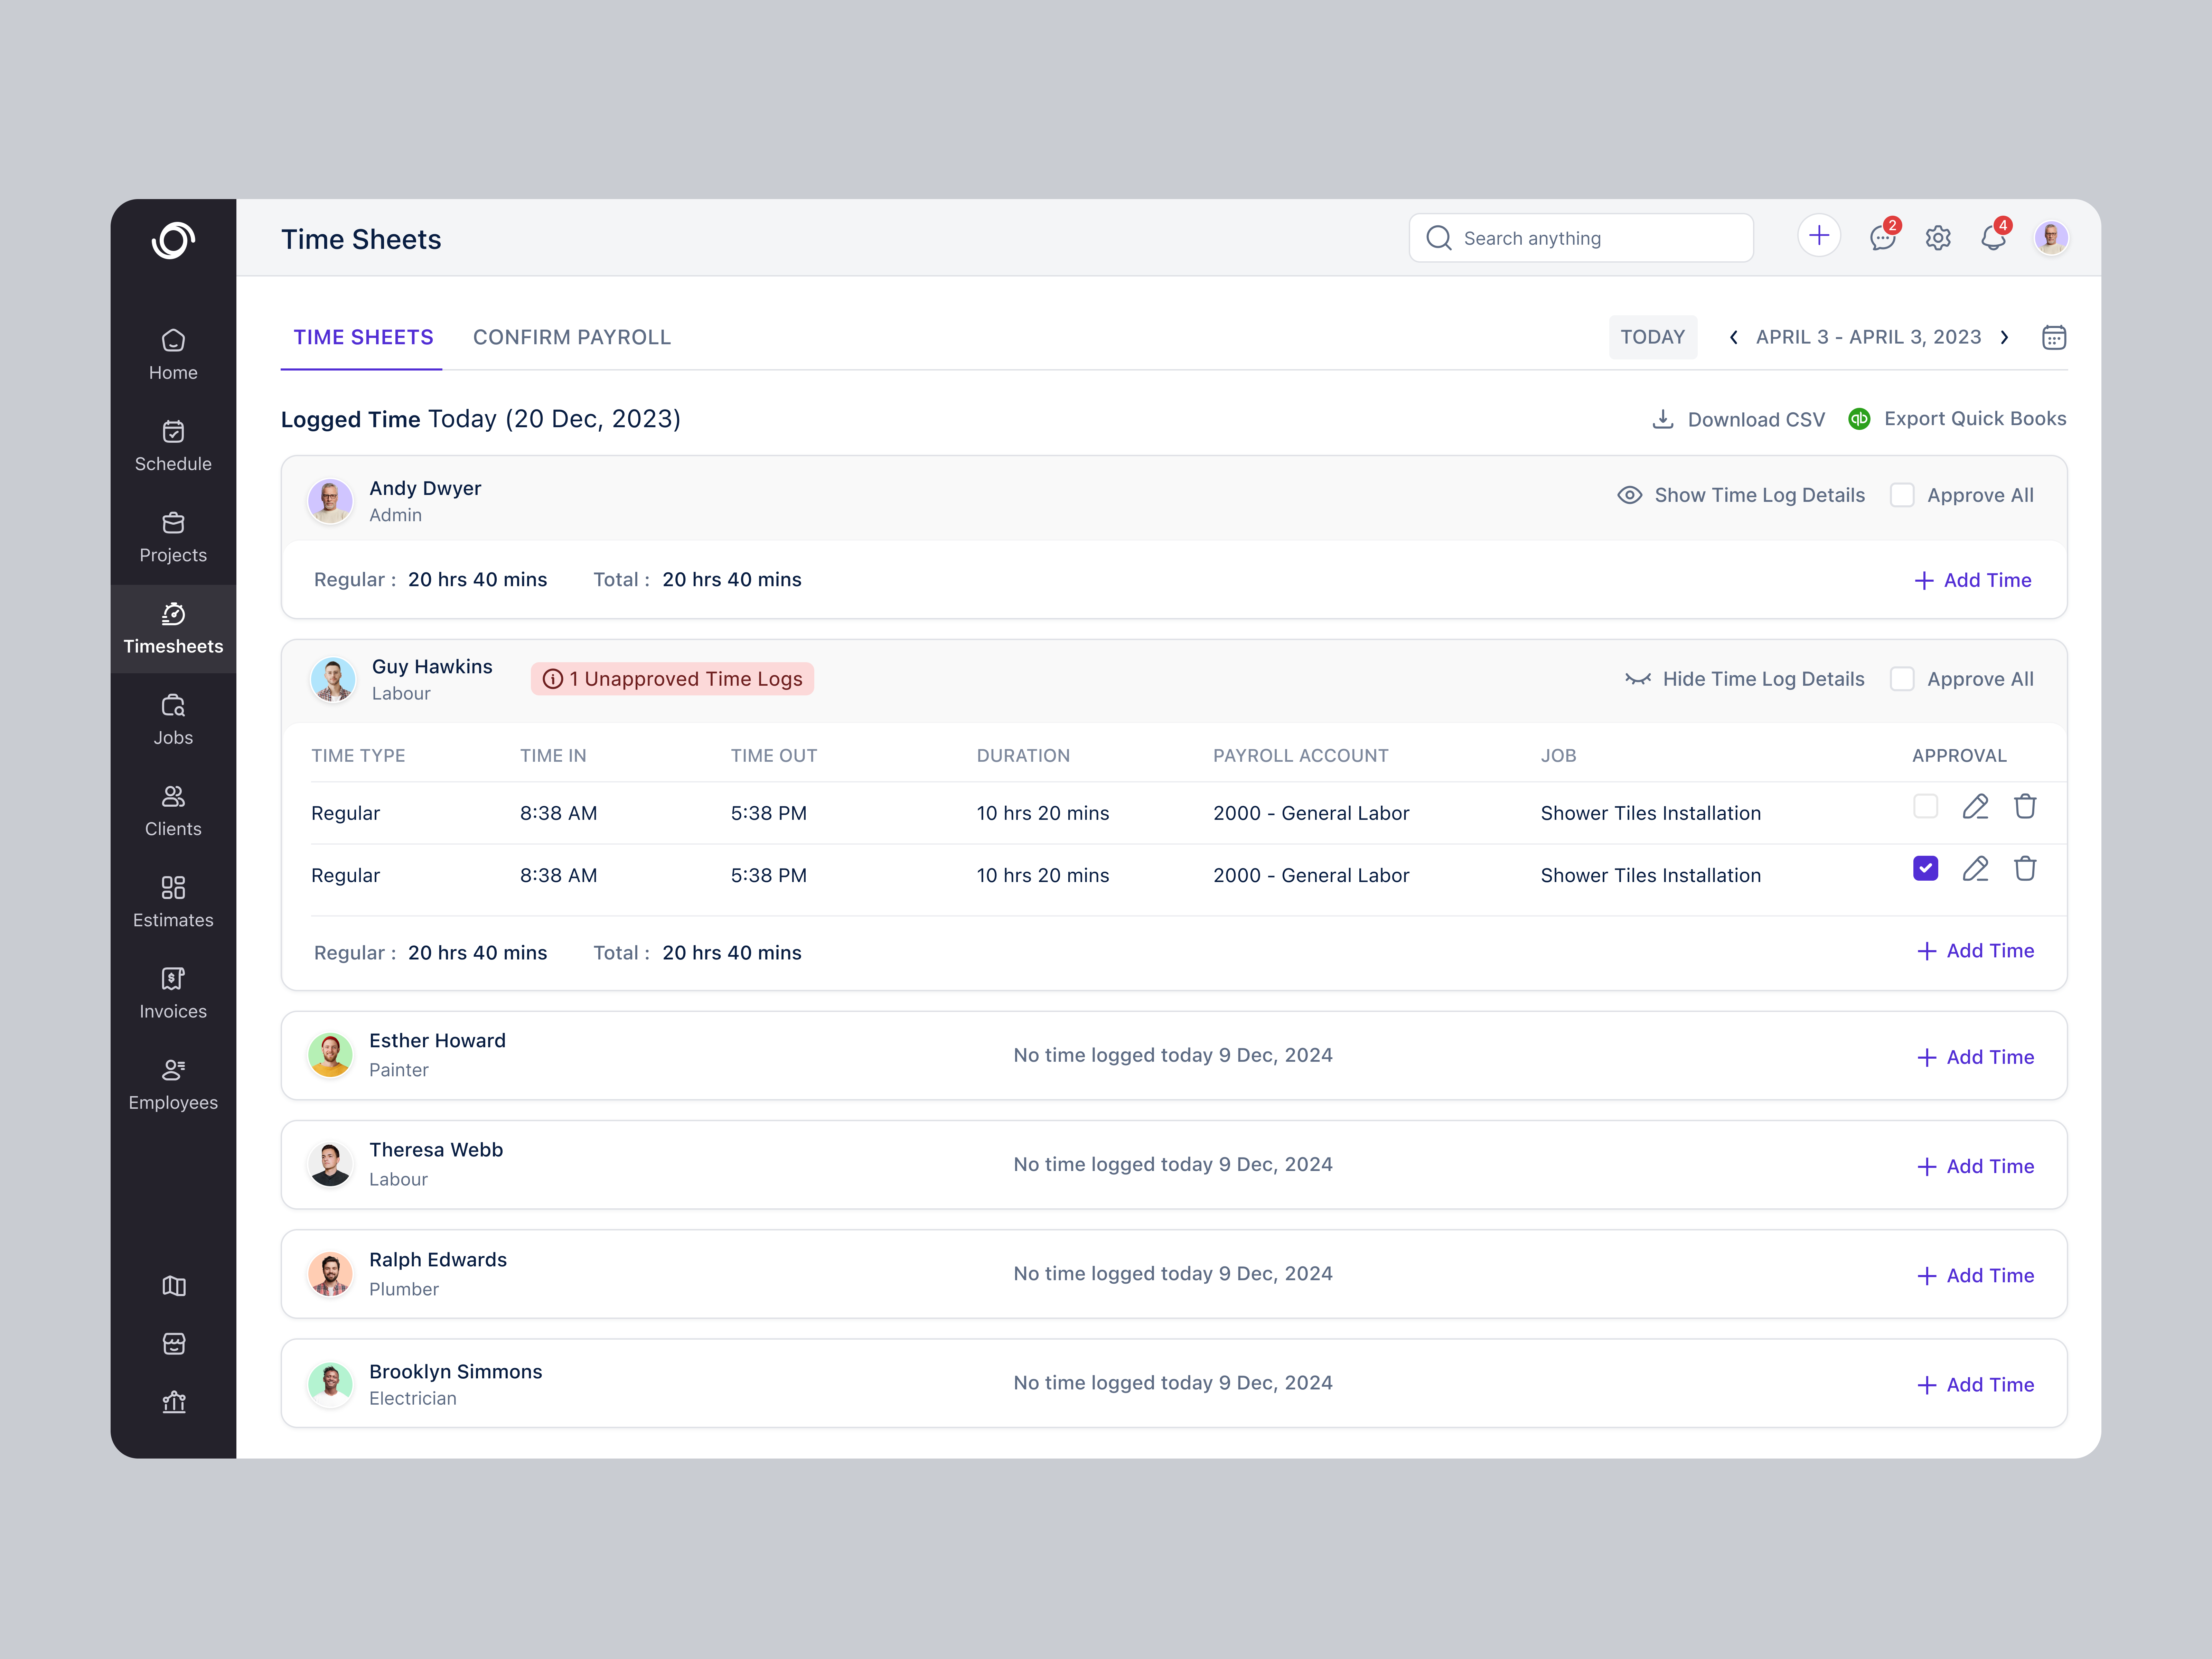Open the date range calendar picker

point(2054,337)
